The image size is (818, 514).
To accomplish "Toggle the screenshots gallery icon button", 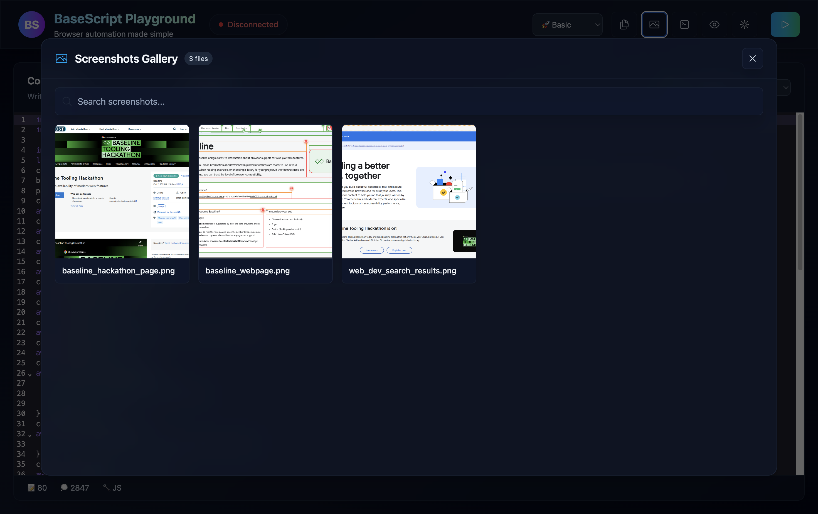I will pyautogui.click(x=654, y=25).
